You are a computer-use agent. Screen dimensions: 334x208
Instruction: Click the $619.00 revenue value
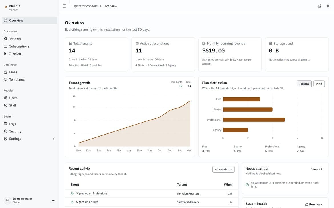point(214,51)
